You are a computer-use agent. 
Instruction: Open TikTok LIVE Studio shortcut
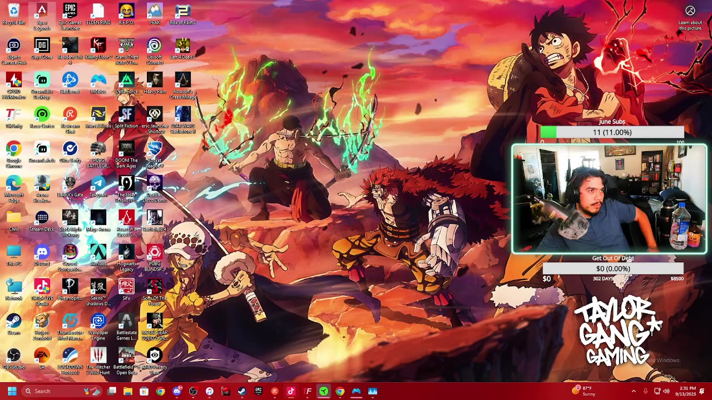coord(42,292)
